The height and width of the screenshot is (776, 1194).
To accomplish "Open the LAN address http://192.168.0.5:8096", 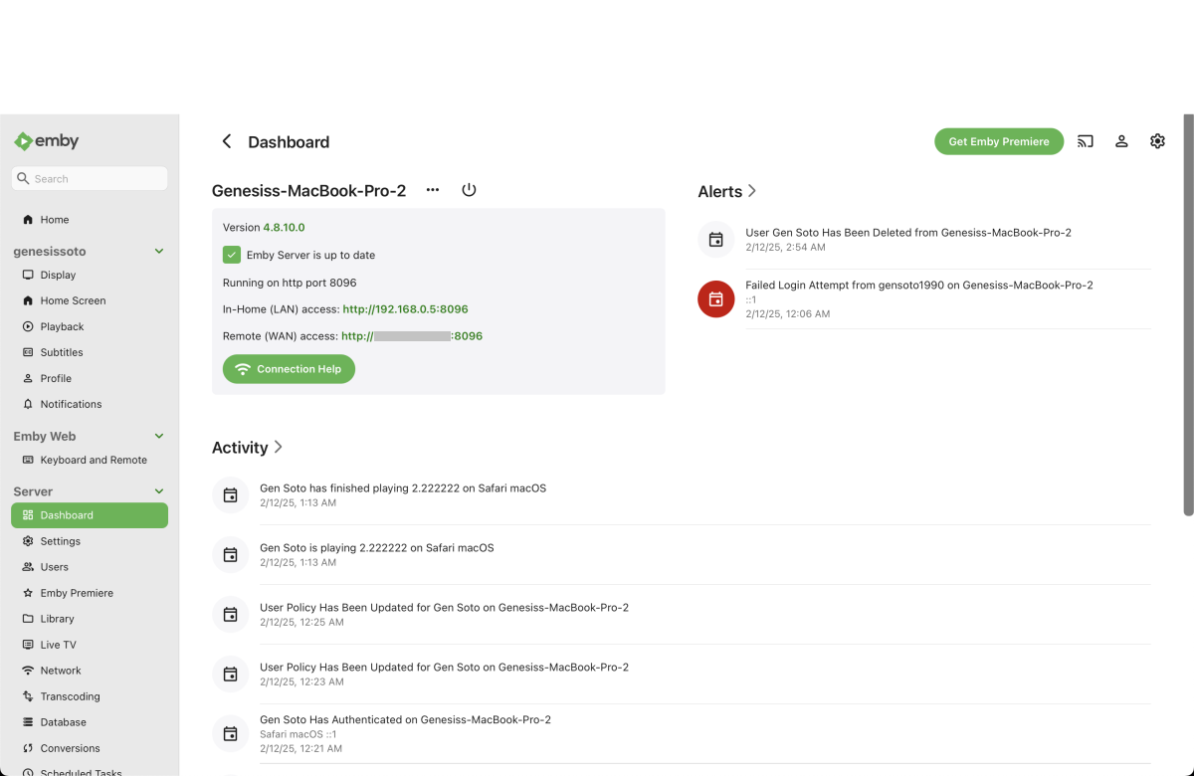I will click(405, 309).
